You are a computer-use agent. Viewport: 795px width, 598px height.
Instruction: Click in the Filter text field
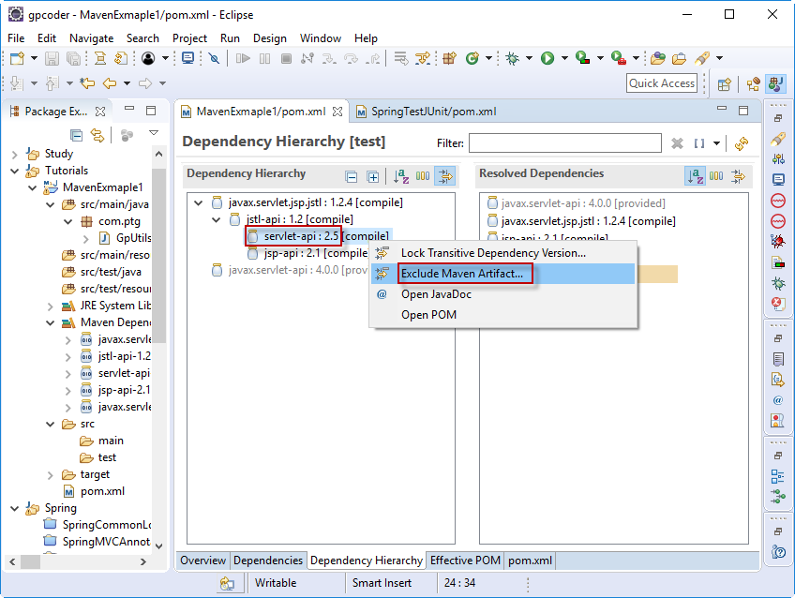click(564, 143)
